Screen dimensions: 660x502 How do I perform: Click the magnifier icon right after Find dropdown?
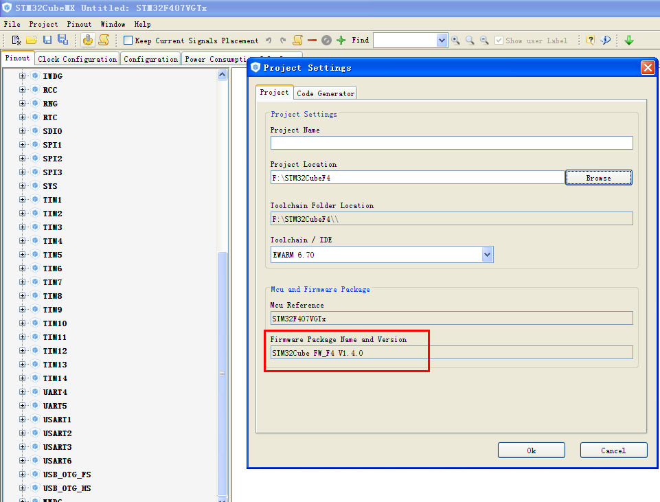coord(455,41)
